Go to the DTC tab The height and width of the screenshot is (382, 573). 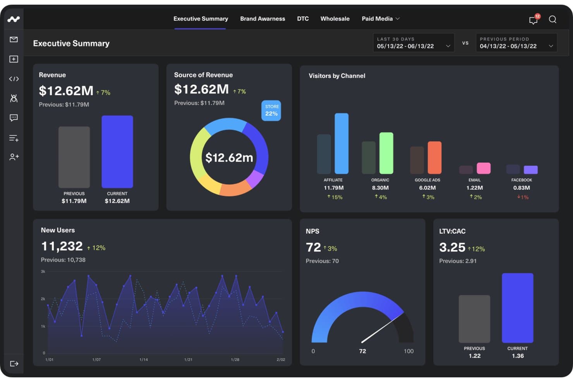tap(303, 19)
